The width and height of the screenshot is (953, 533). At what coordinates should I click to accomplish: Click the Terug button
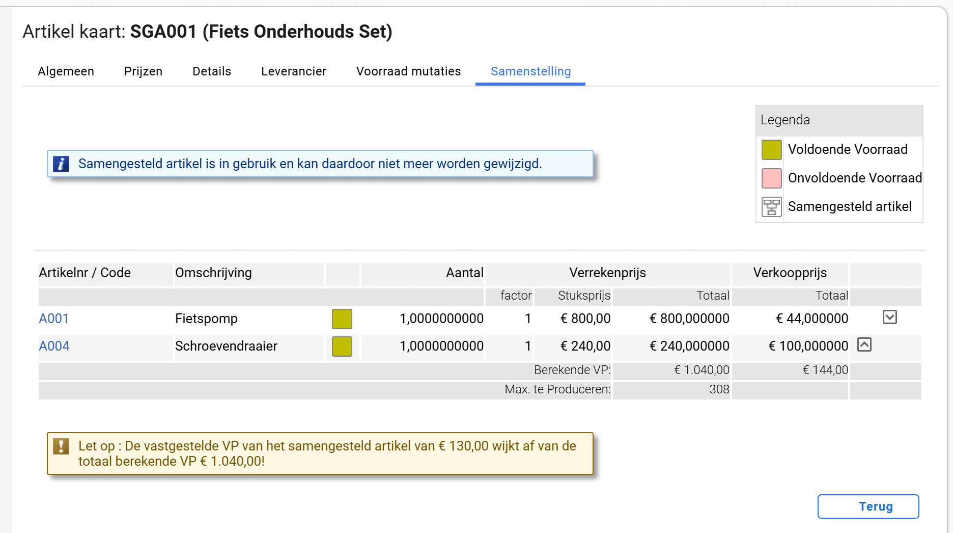click(x=868, y=507)
